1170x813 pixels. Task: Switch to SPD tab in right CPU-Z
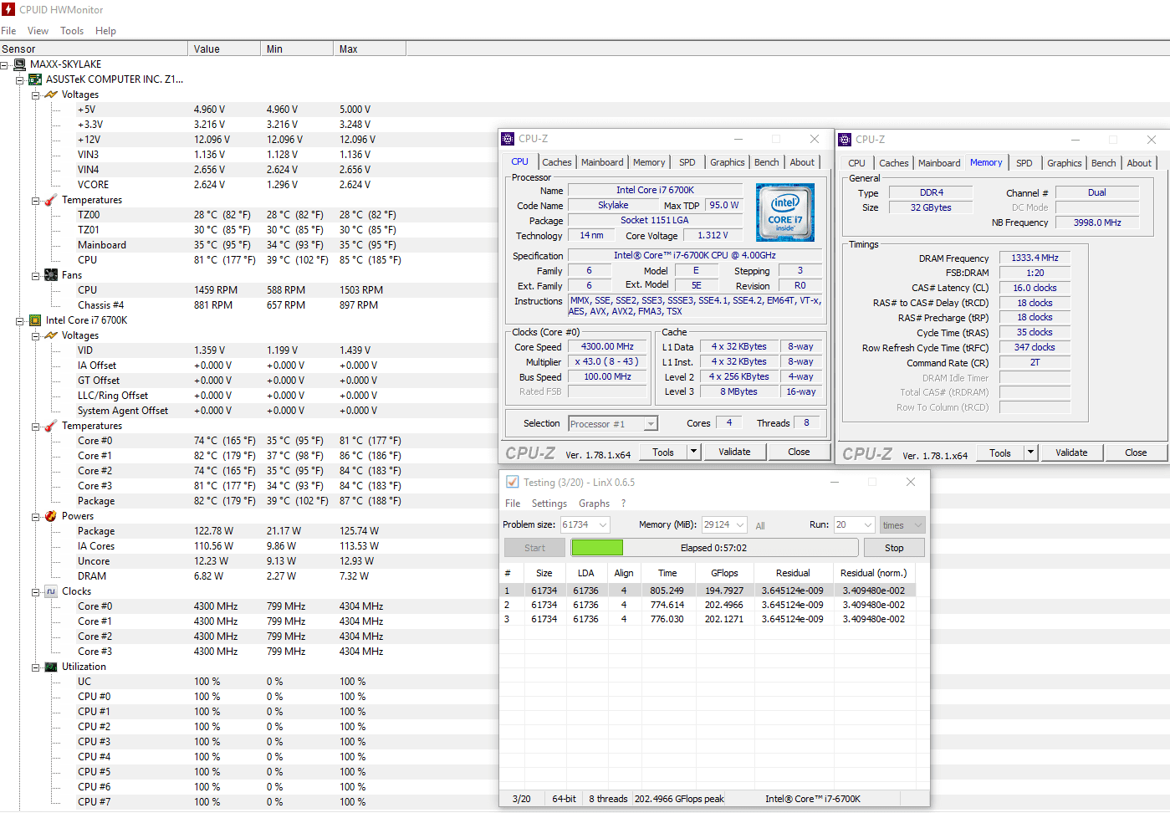1024,163
